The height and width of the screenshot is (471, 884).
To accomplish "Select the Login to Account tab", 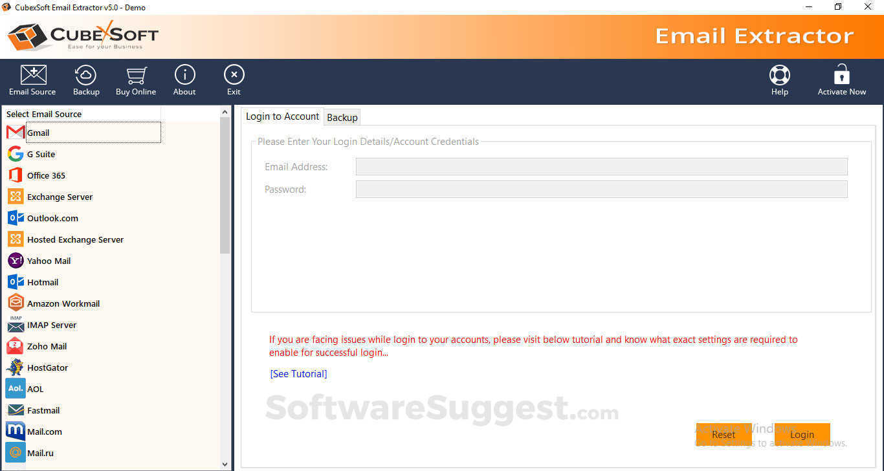I will (282, 116).
